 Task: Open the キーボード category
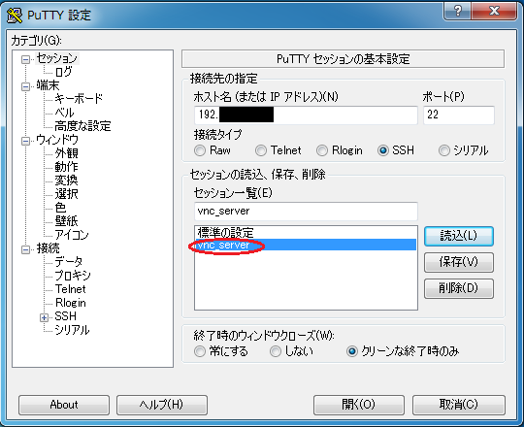(79, 99)
